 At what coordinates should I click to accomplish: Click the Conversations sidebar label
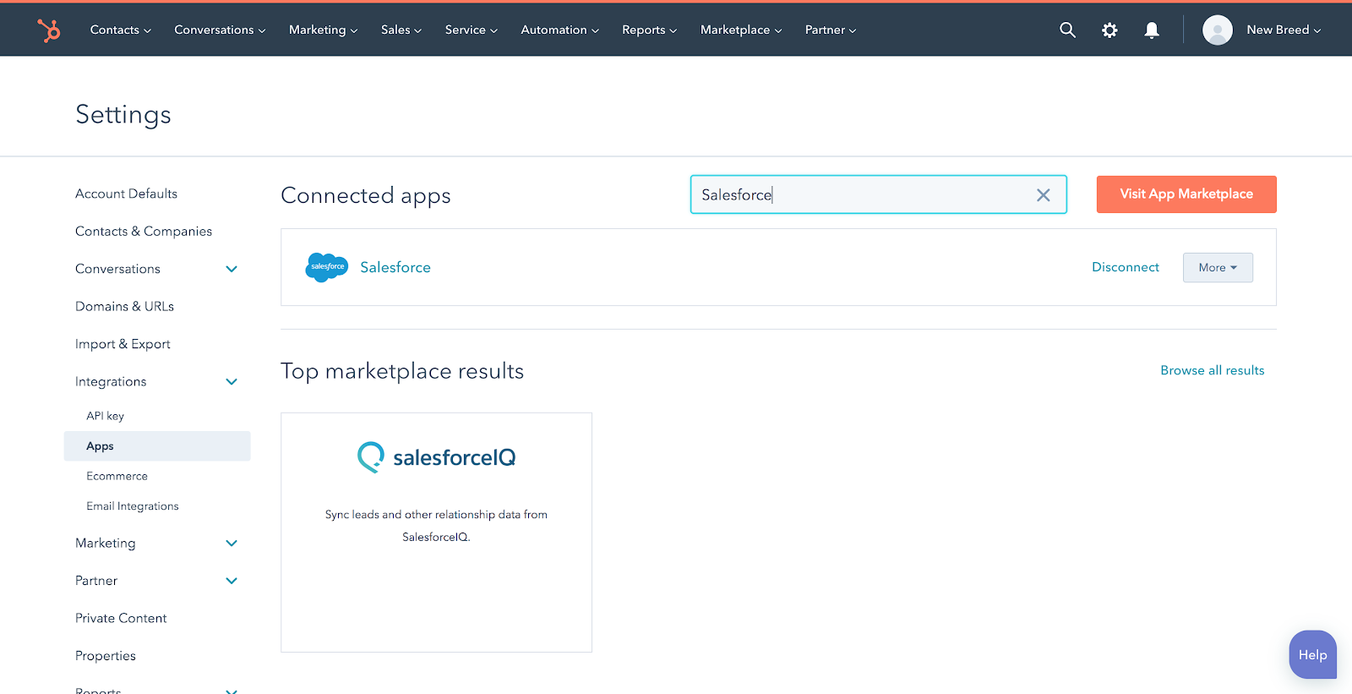pyautogui.click(x=117, y=269)
